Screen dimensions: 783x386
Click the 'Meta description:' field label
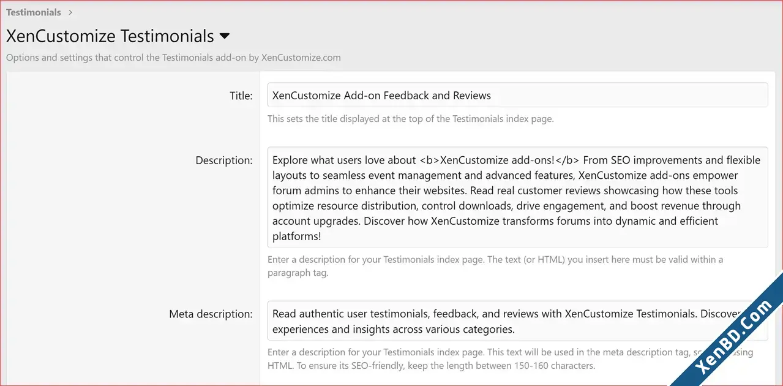click(211, 314)
